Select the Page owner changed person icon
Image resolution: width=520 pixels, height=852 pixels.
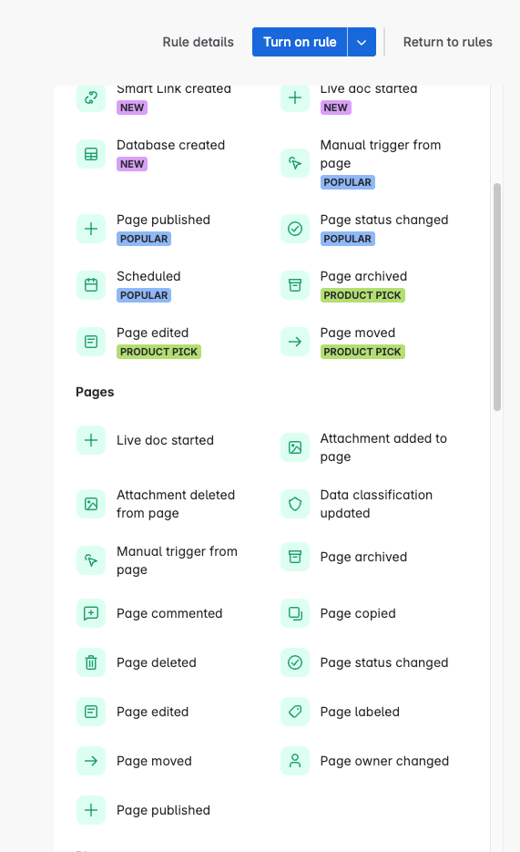[295, 761]
